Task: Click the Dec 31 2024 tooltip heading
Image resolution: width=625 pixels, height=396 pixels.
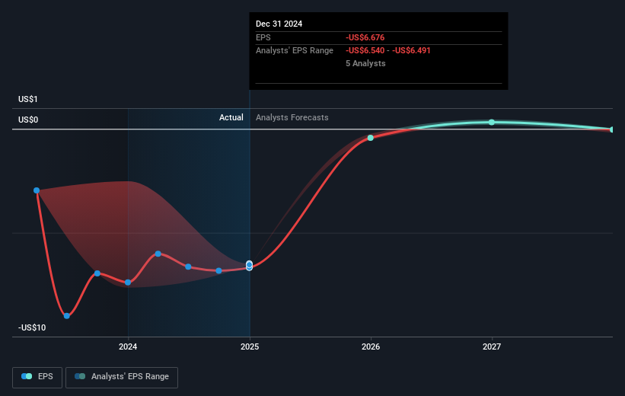Action: [279, 24]
